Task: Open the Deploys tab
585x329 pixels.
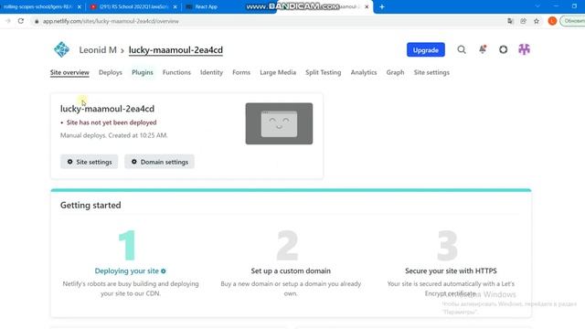Action: (x=111, y=72)
